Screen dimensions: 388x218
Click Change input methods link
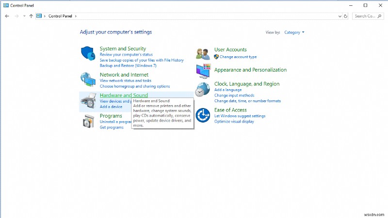[x=234, y=95]
